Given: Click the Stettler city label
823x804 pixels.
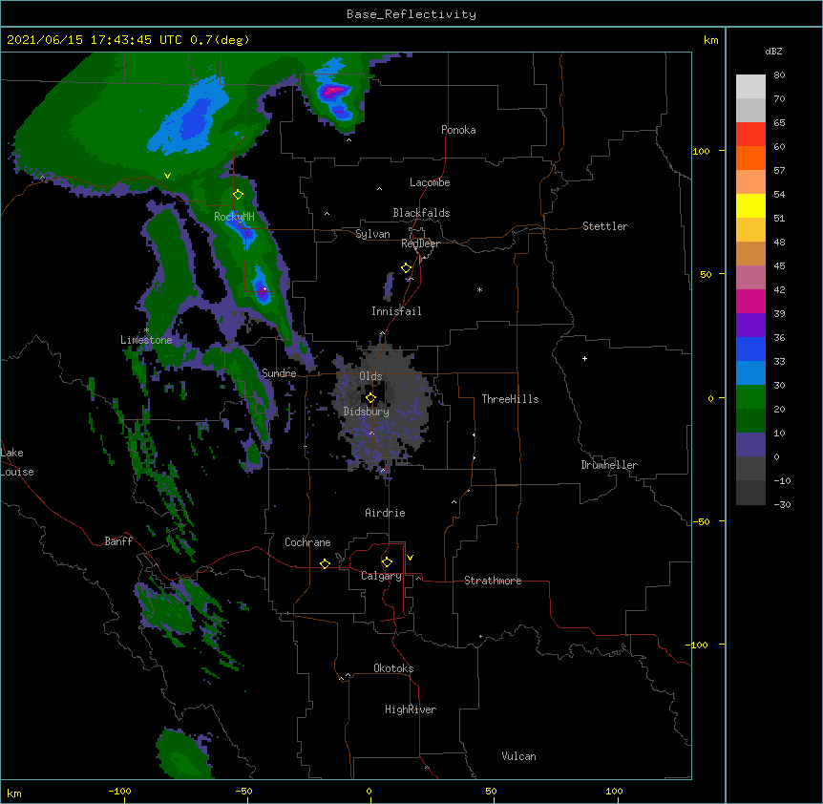Looking at the screenshot, I should tap(605, 226).
